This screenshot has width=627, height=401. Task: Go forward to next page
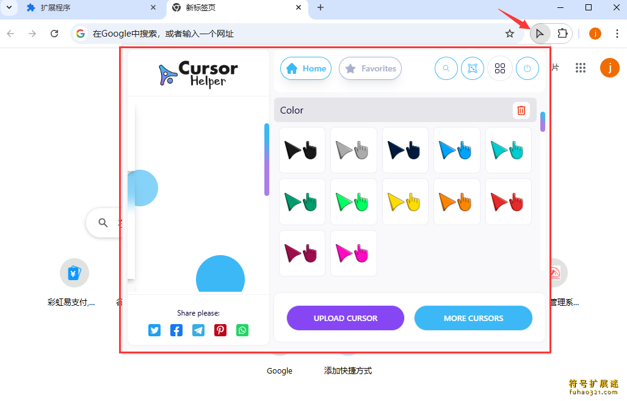pyautogui.click(x=32, y=34)
